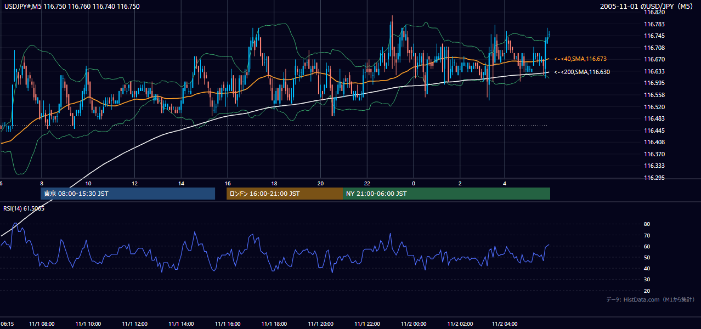Click the 11/1 18:00 time label
The image size is (701, 329).
point(274,324)
